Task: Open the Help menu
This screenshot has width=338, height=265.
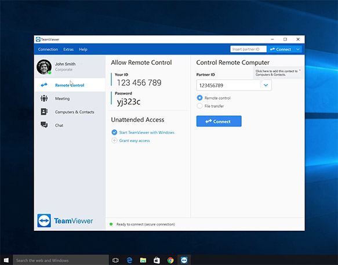Action: tap(83, 49)
